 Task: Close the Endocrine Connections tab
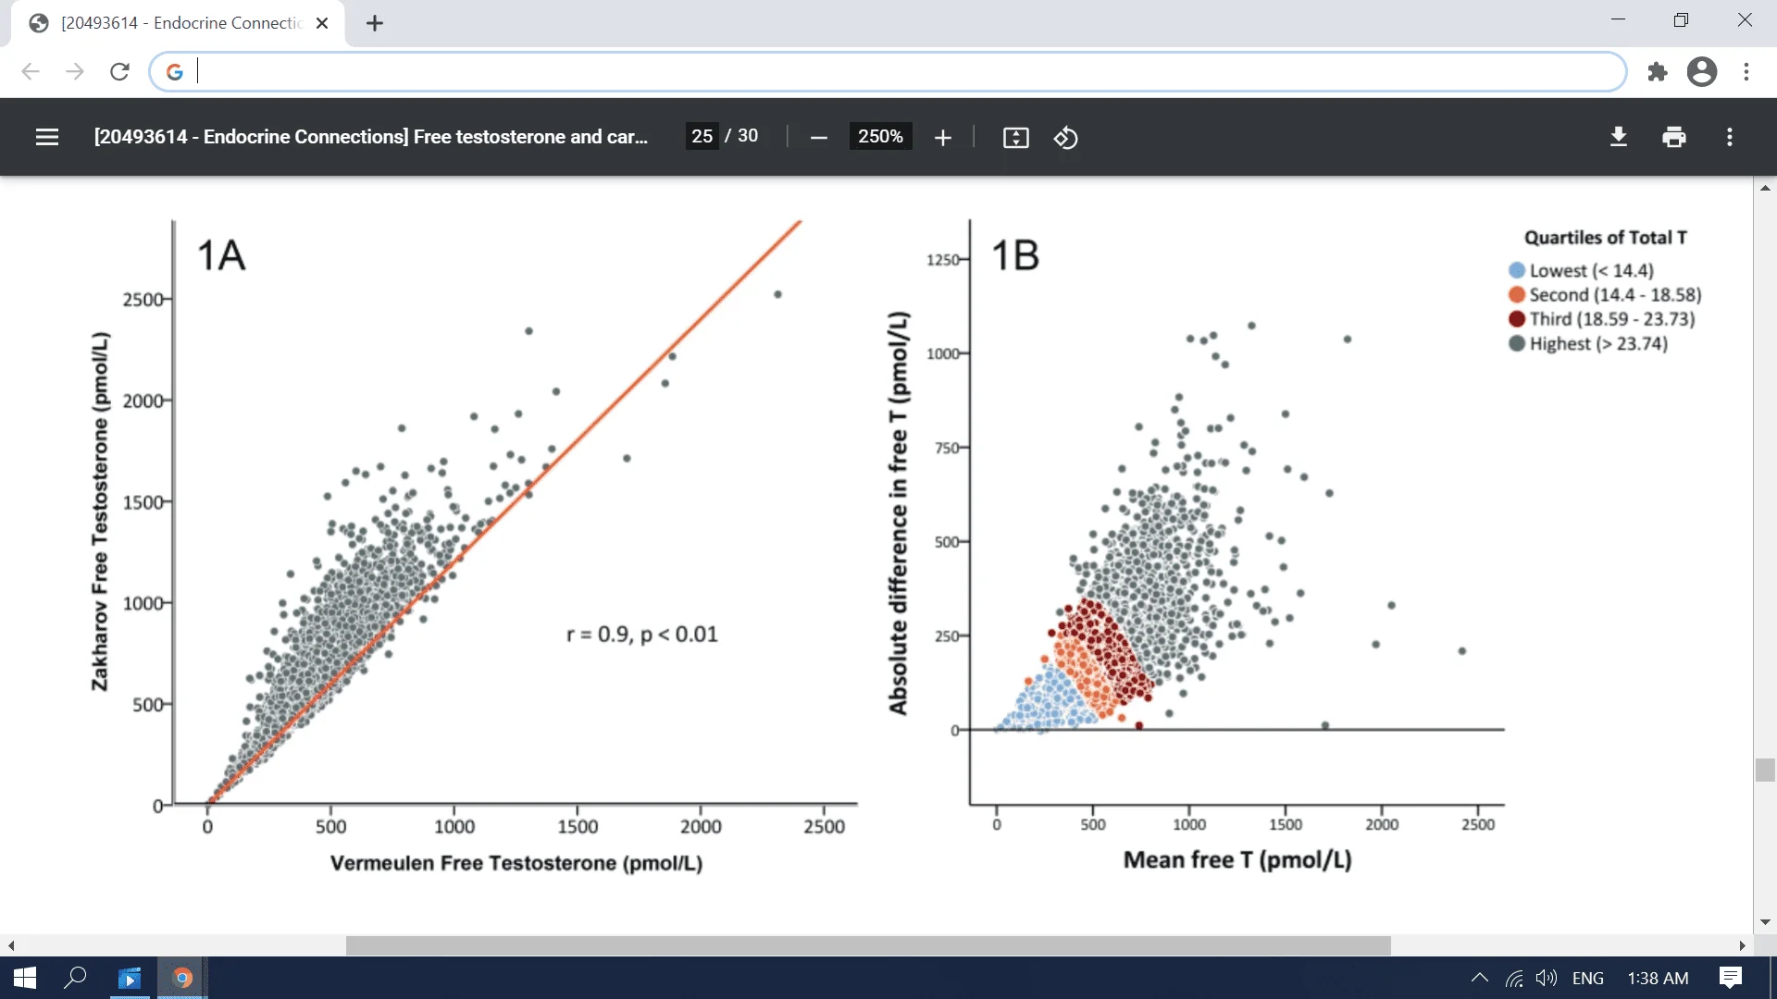tap(322, 23)
